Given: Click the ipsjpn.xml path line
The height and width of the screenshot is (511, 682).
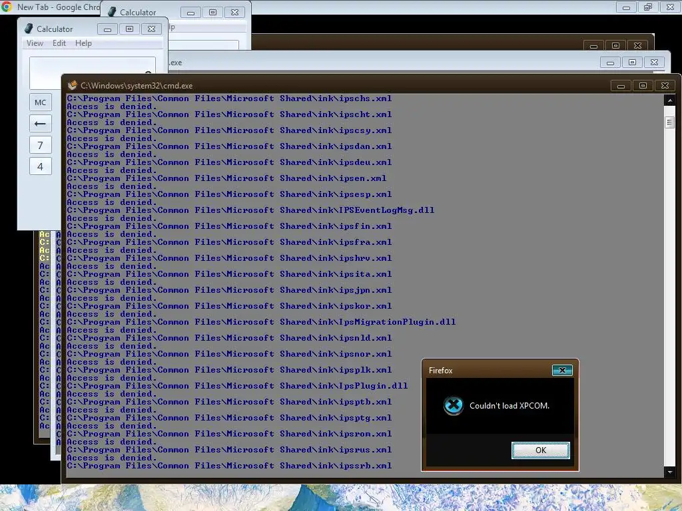Looking at the screenshot, I should [x=229, y=290].
